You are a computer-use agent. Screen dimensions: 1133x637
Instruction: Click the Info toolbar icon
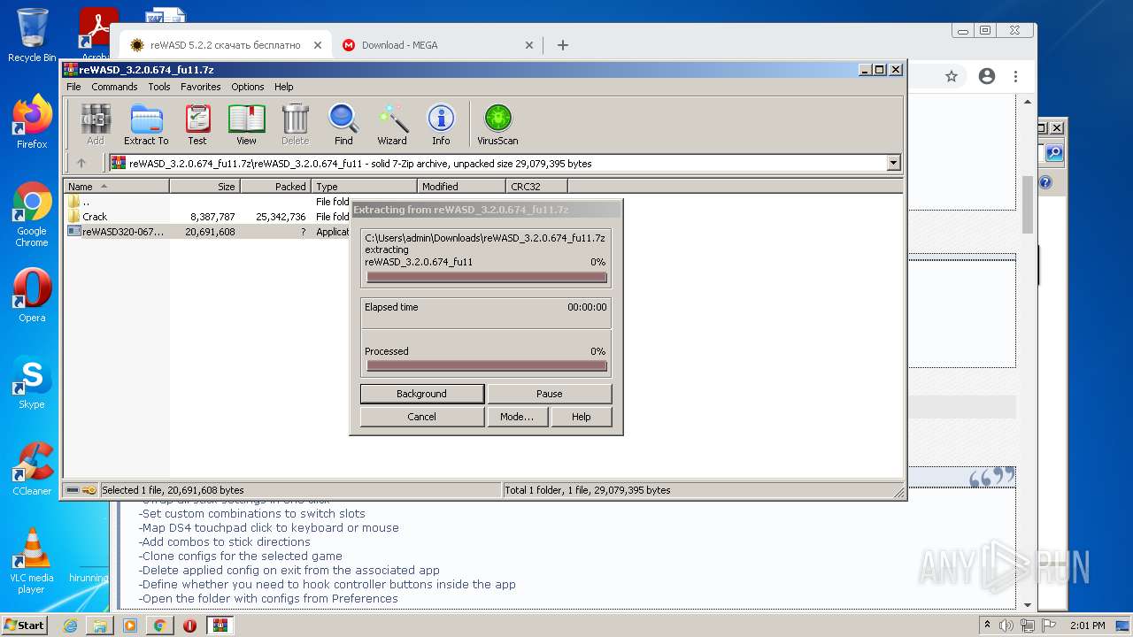point(441,124)
